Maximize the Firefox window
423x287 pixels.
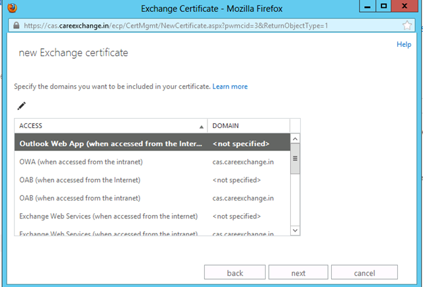click(383, 6)
